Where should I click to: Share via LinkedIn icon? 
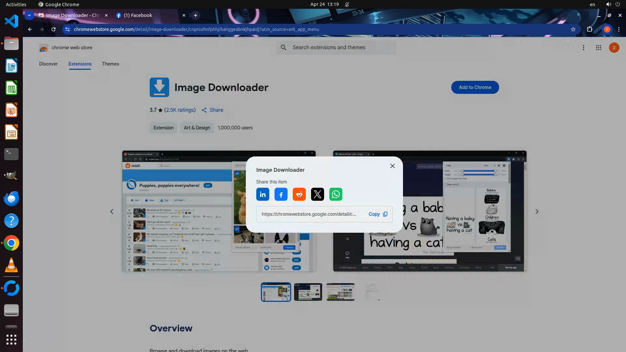[262, 195]
